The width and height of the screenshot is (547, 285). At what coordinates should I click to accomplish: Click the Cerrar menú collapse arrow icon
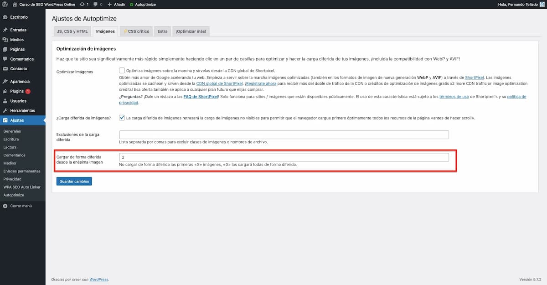(5, 206)
